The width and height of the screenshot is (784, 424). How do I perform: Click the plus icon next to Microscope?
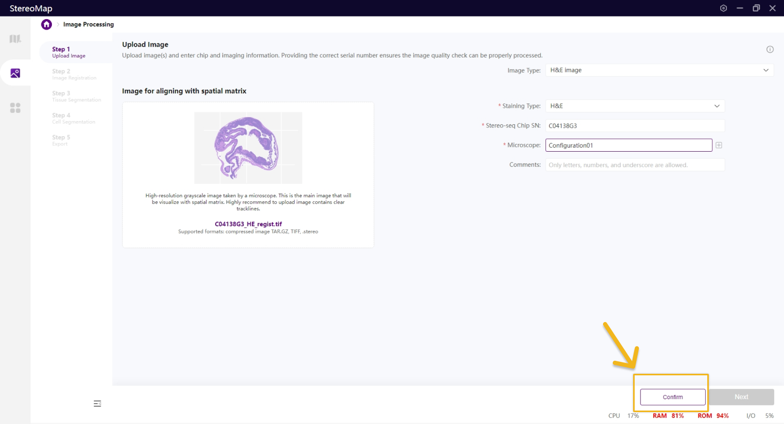tap(719, 145)
